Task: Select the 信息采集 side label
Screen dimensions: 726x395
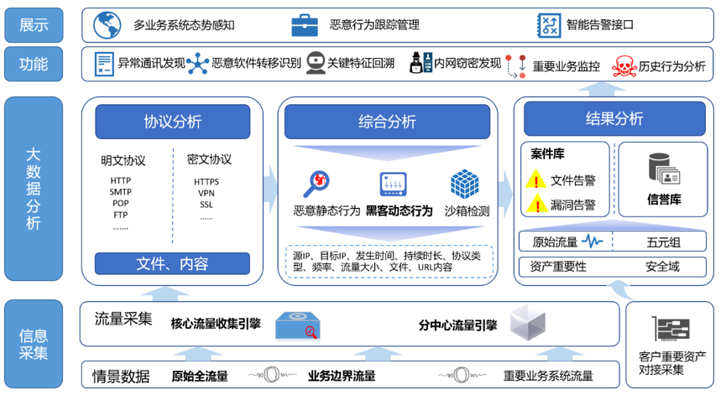Action: pos(34,344)
